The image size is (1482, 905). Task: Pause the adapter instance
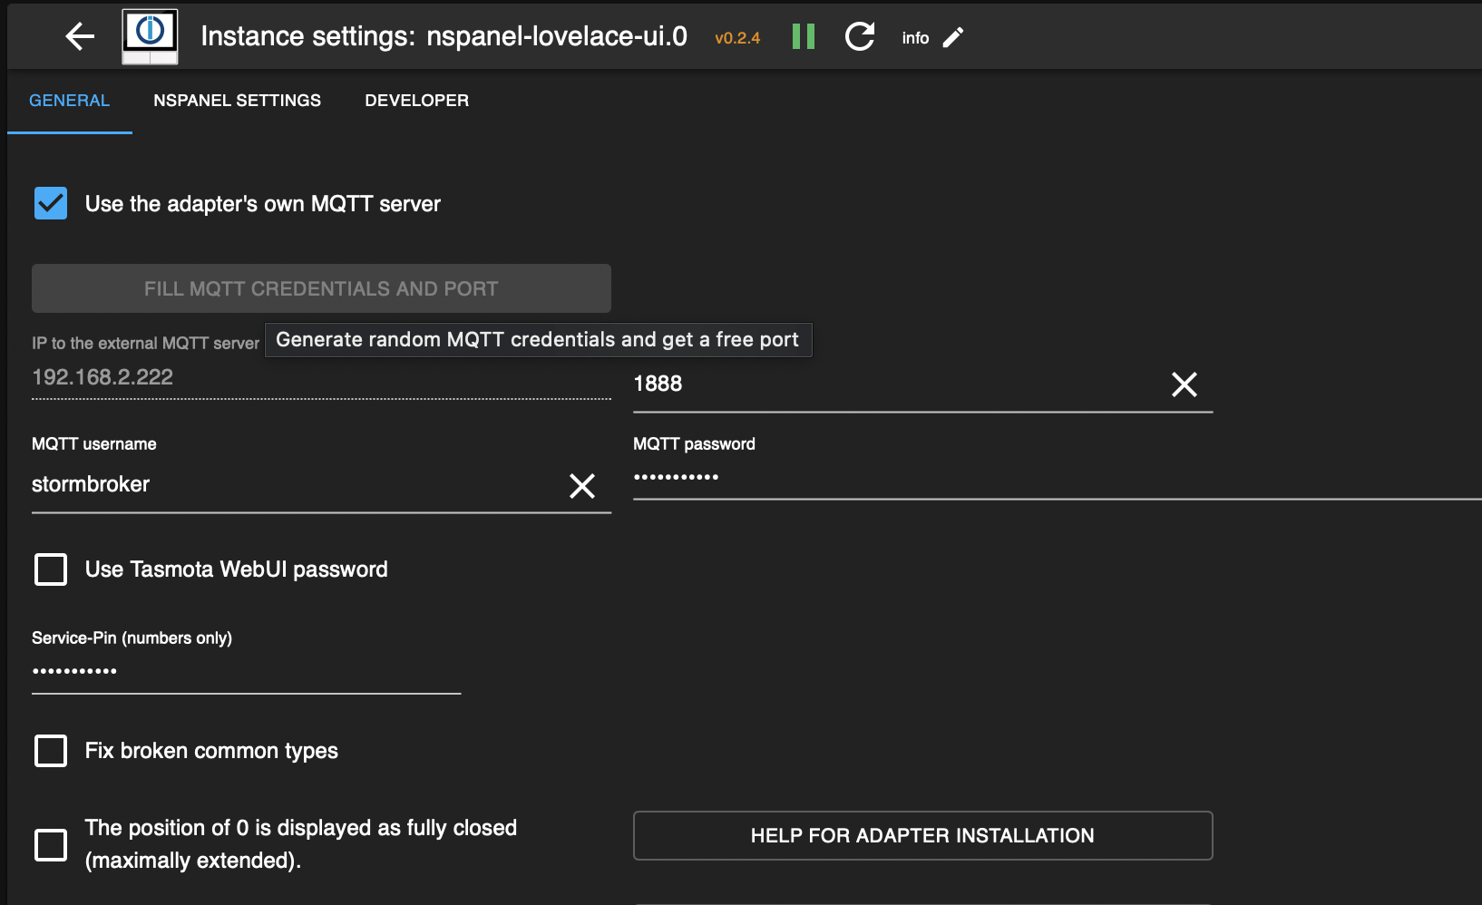[x=804, y=36]
